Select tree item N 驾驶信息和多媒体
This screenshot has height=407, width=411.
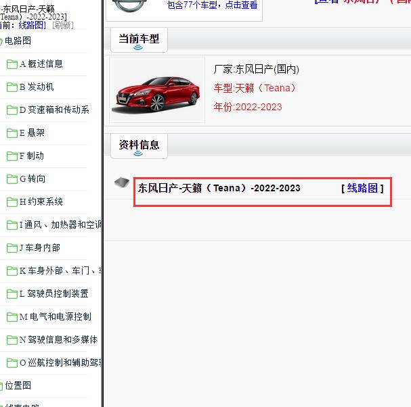59,340
